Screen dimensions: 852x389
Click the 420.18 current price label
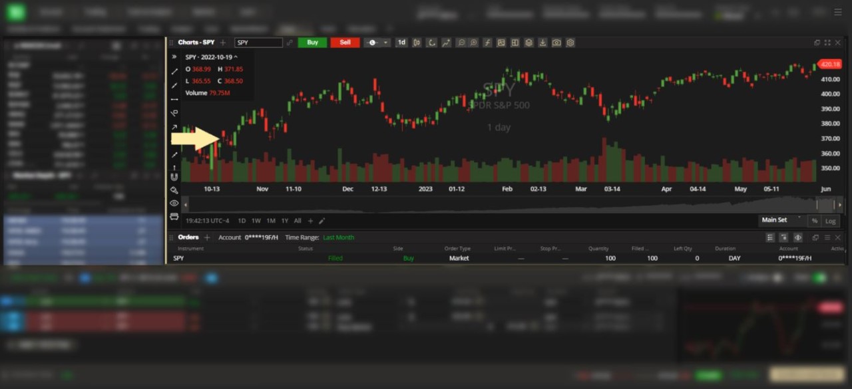(x=830, y=65)
